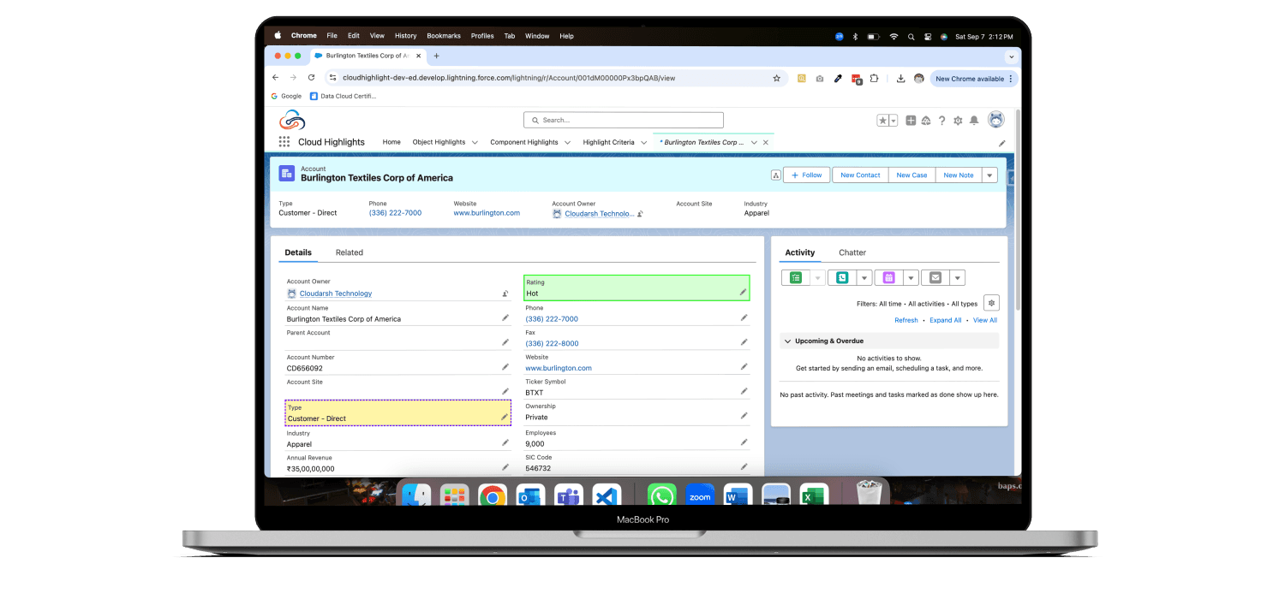Open the Salesforce Help question mark
Screen dimensions: 1285x599
click(942, 121)
